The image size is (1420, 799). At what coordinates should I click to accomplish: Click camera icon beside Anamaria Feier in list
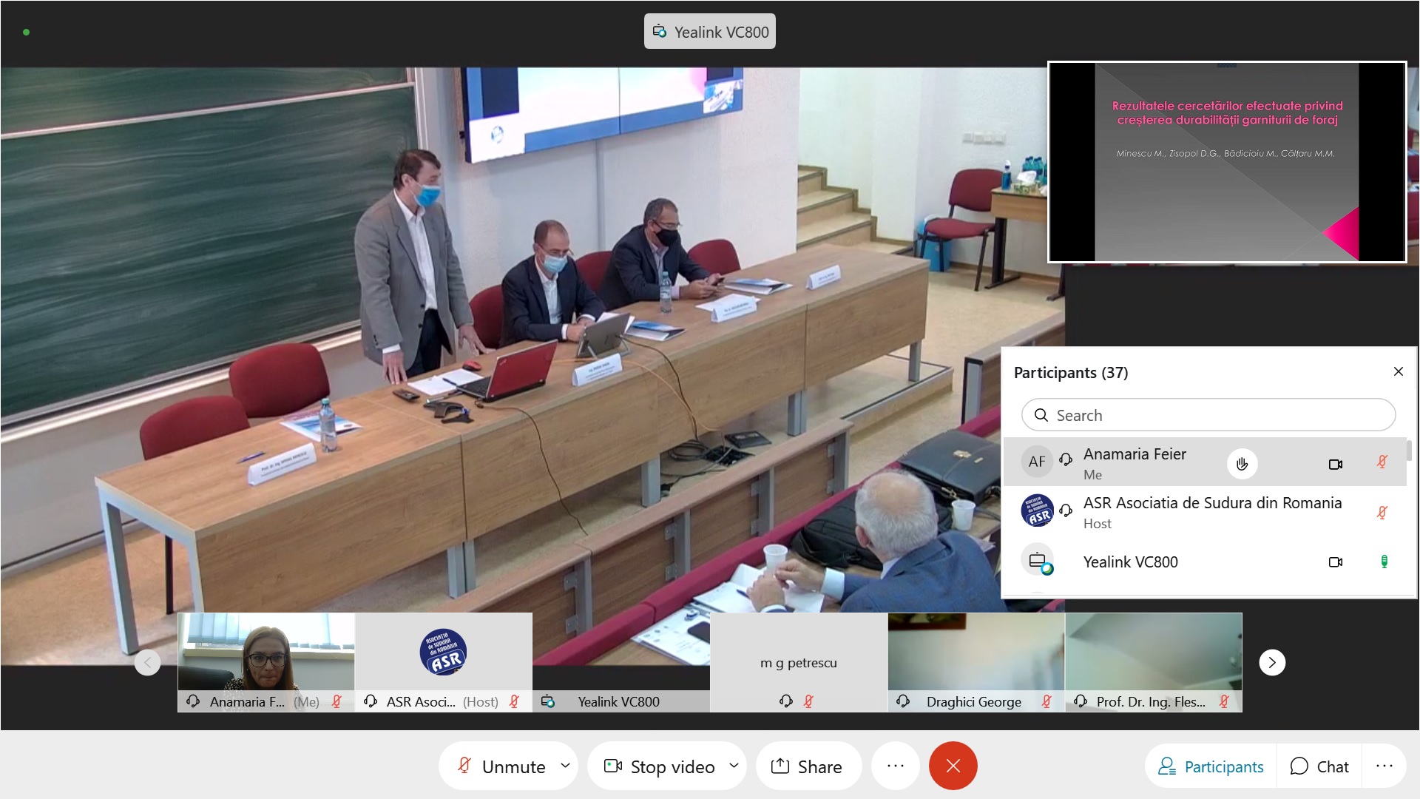point(1335,465)
